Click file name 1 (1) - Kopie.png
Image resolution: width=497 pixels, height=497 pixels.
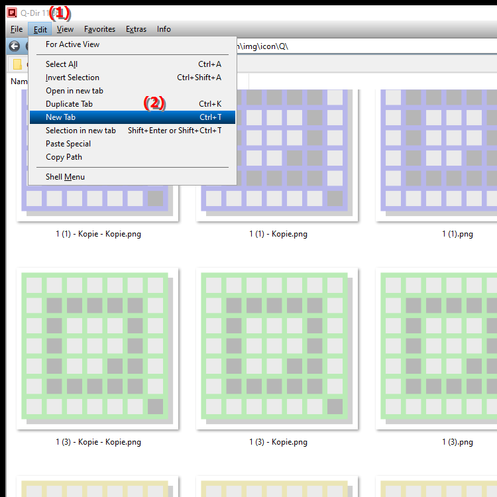[x=278, y=234]
